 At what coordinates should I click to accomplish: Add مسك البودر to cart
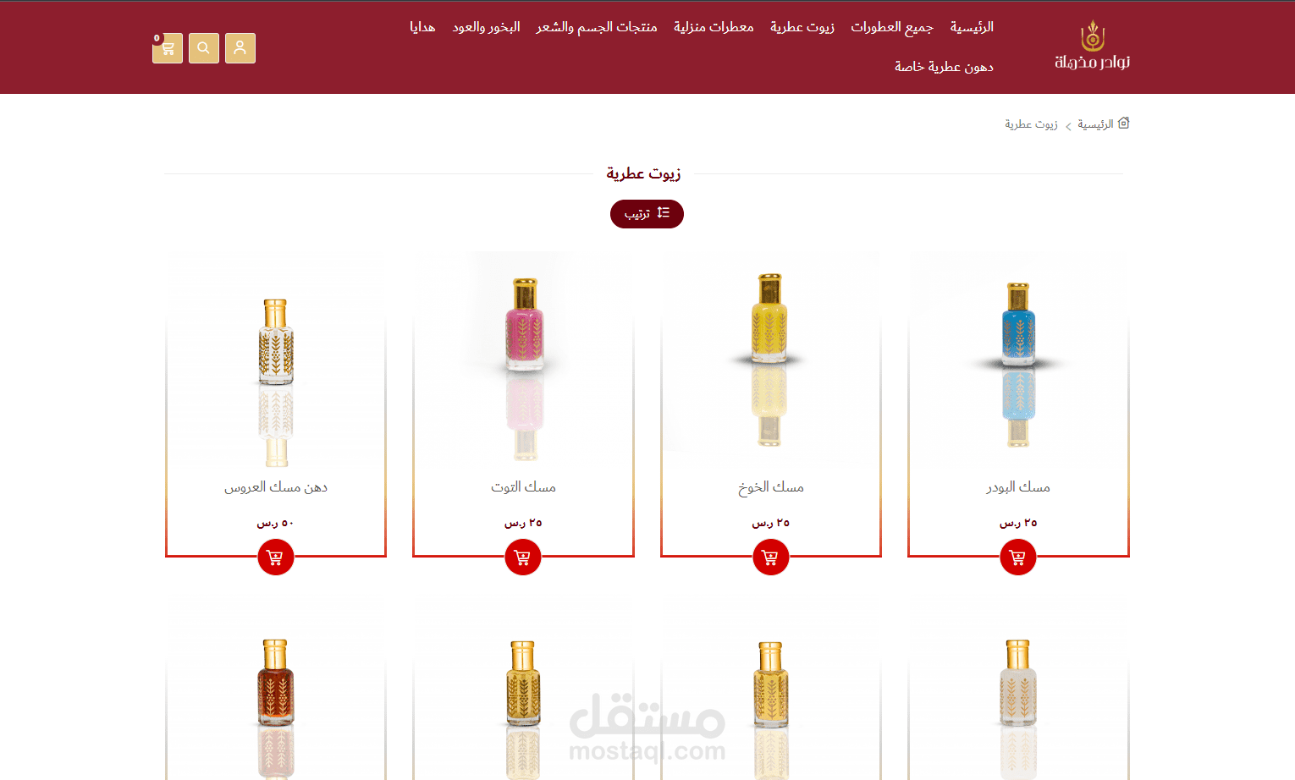point(1018,558)
